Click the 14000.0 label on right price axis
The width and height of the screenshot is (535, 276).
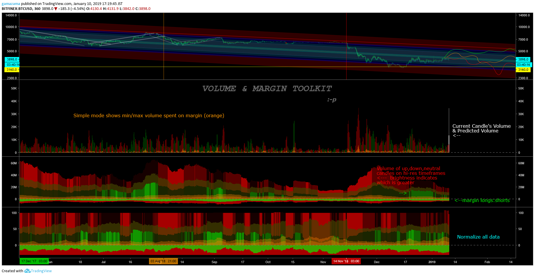click(x=524, y=15)
